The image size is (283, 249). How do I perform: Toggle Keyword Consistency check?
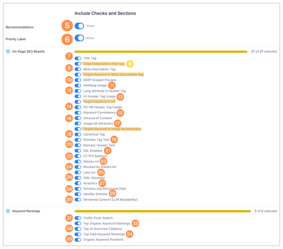[x=78, y=113]
